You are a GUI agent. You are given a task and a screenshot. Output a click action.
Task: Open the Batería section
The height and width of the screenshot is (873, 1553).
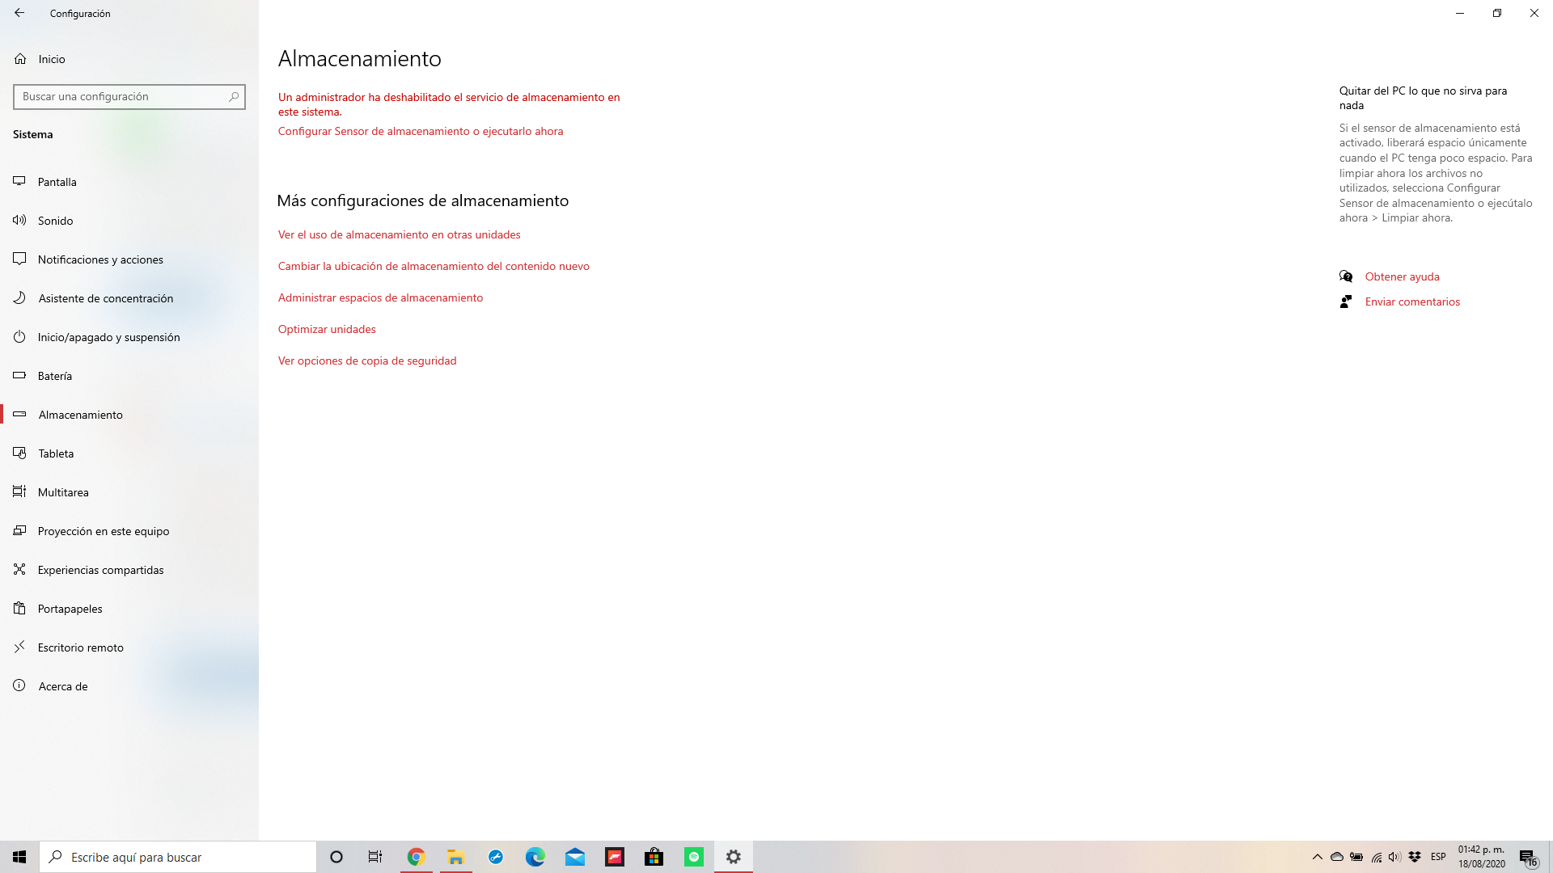tap(54, 376)
